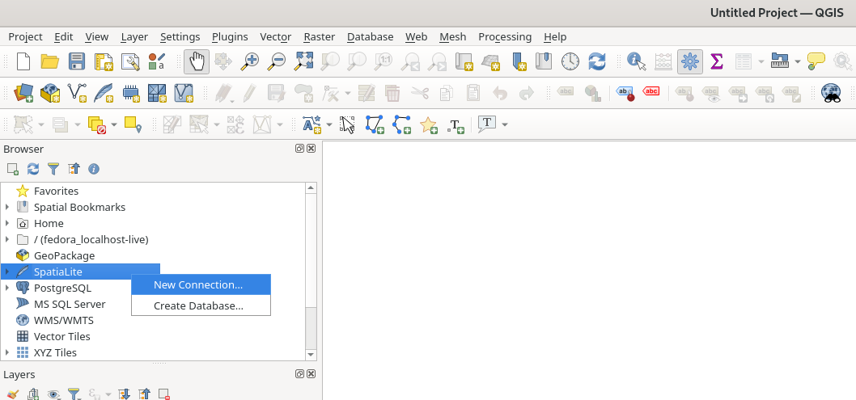Click Select by Location icon
Viewport: 856px width, 400px height.
[x=133, y=124]
